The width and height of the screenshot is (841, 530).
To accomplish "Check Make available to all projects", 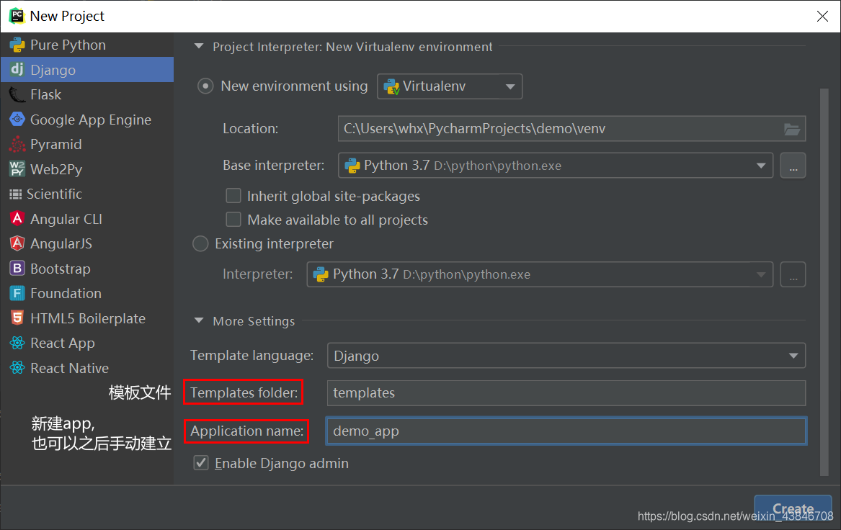I will pyautogui.click(x=233, y=219).
